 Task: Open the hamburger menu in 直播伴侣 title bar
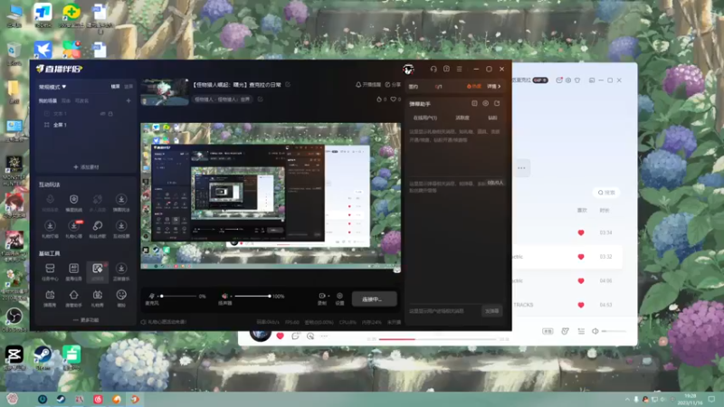click(x=460, y=70)
